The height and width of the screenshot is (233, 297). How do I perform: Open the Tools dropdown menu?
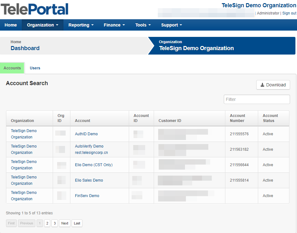tap(143, 25)
